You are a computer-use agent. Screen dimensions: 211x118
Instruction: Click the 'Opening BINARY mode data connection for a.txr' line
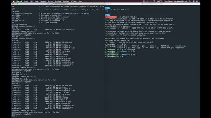pos(34,80)
